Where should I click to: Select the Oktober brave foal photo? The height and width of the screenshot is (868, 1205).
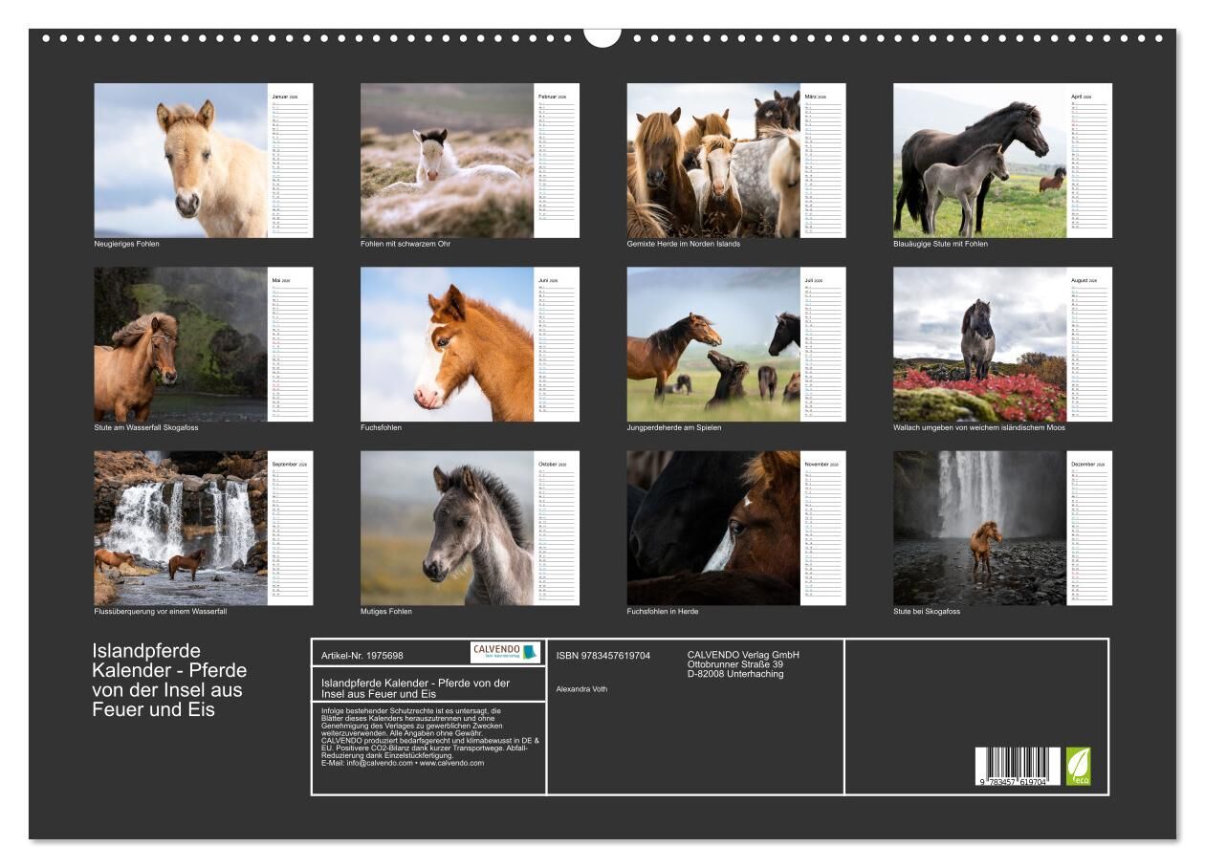tap(447, 528)
